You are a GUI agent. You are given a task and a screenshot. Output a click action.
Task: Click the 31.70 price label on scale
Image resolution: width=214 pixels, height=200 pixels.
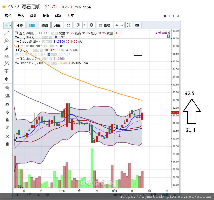(x=175, y=112)
